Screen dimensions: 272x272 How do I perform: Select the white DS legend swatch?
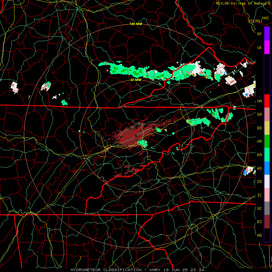click(x=267, y=181)
